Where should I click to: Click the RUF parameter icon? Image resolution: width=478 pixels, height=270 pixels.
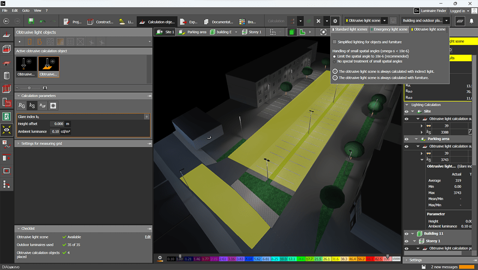tap(43, 106)
